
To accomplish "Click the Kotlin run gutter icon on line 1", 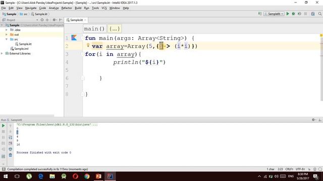I will tap(74, 38).
